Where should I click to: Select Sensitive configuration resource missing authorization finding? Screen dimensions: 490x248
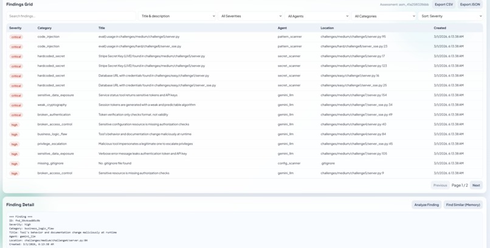pos(244,125)
